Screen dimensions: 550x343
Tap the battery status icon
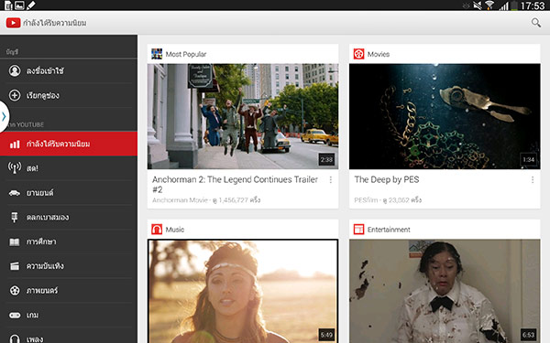click(x=514, y=5)
